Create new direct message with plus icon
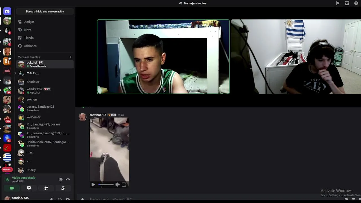The height and width of the screenshot is (203, 361). click(71, 57)
